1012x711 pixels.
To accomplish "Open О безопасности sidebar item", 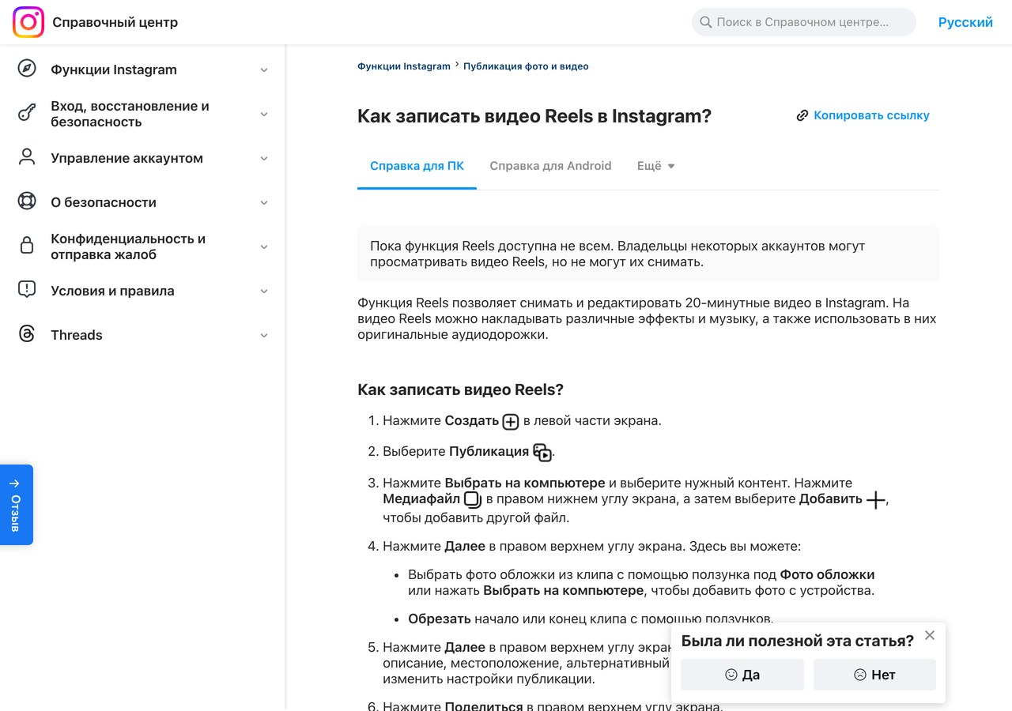I will click(x=104, y=202).
